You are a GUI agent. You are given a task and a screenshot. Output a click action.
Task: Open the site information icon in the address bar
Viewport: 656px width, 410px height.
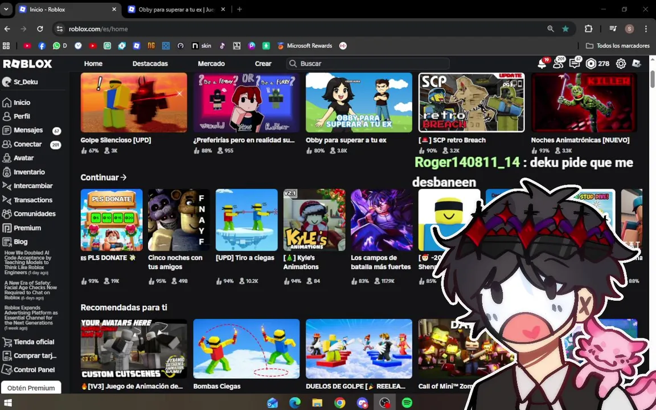pos(60,29)
